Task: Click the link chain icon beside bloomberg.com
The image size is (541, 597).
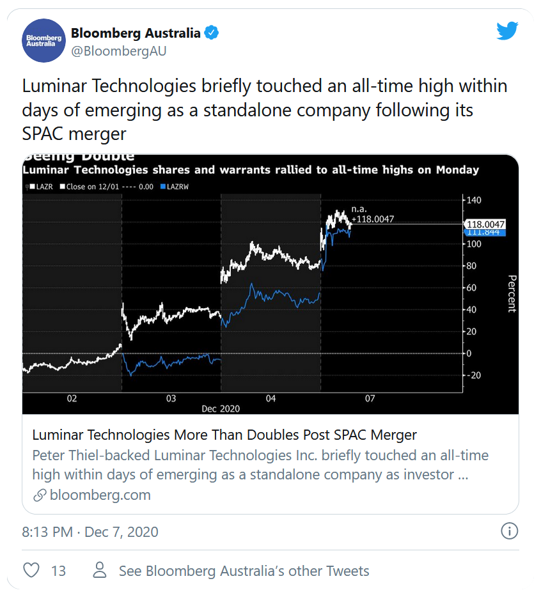Action: (40, 495)
